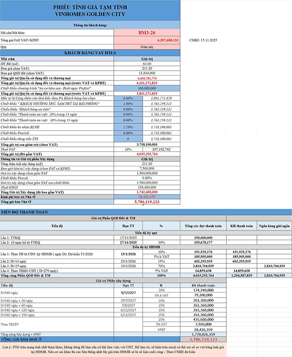This screenshot has height=357, width=292.
Task: Click the 17/11/2025 deposit due date cell
Action: 128,237
